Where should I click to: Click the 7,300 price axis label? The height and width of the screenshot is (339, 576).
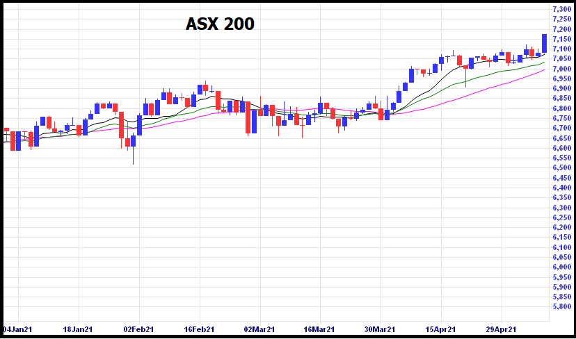tap(562, 9)
